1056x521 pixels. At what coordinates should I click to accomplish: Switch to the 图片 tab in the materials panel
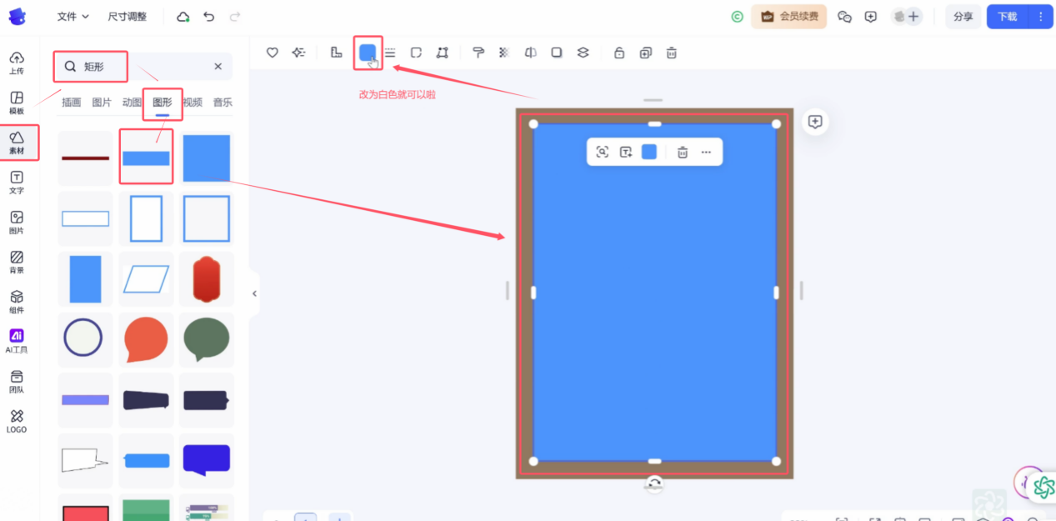(102, 103)
